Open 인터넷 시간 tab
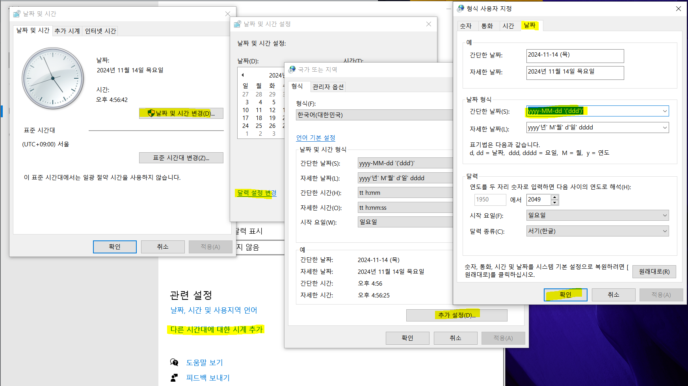Viewport: 688px width, 386px height. [100, 31]
